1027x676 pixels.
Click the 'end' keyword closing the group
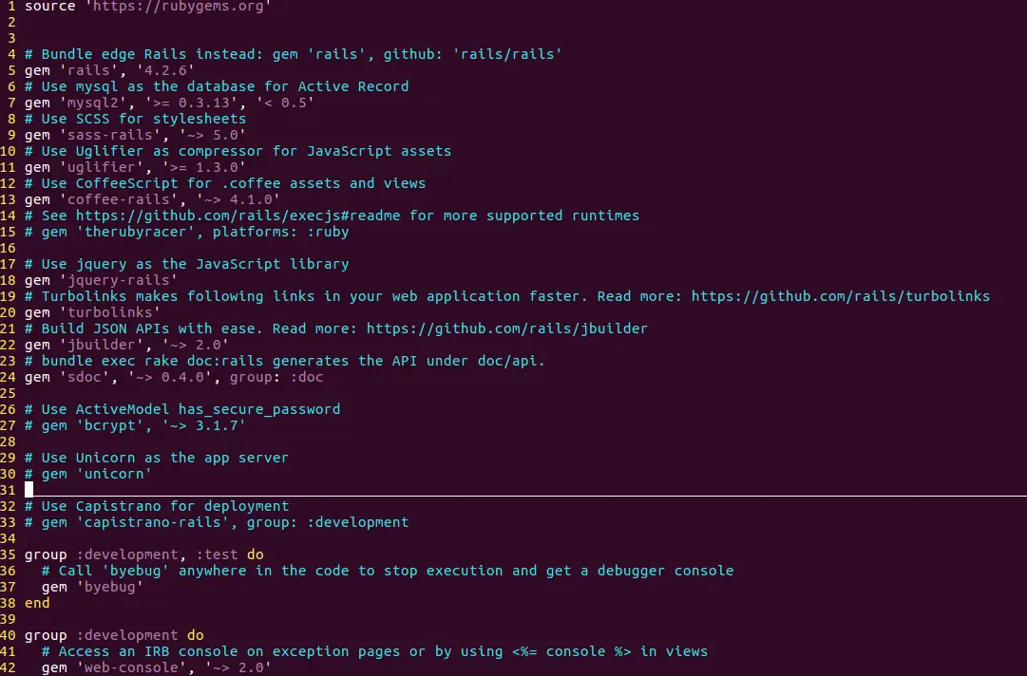[x=37, y=603]
